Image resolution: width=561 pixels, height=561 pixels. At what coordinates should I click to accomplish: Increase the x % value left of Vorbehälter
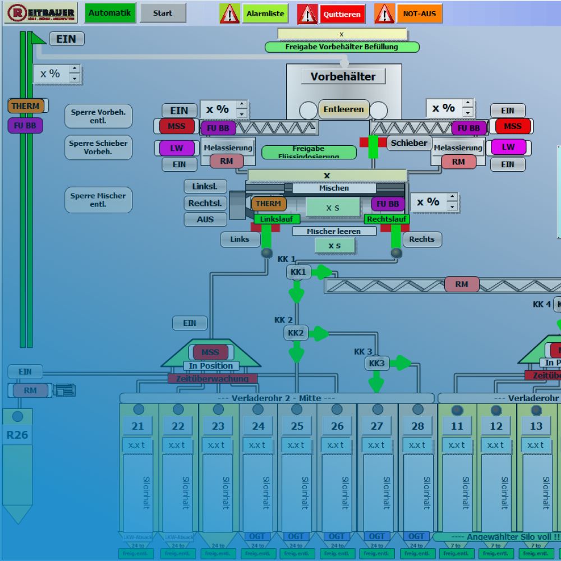pyautogui.click(x=241, y=104)
